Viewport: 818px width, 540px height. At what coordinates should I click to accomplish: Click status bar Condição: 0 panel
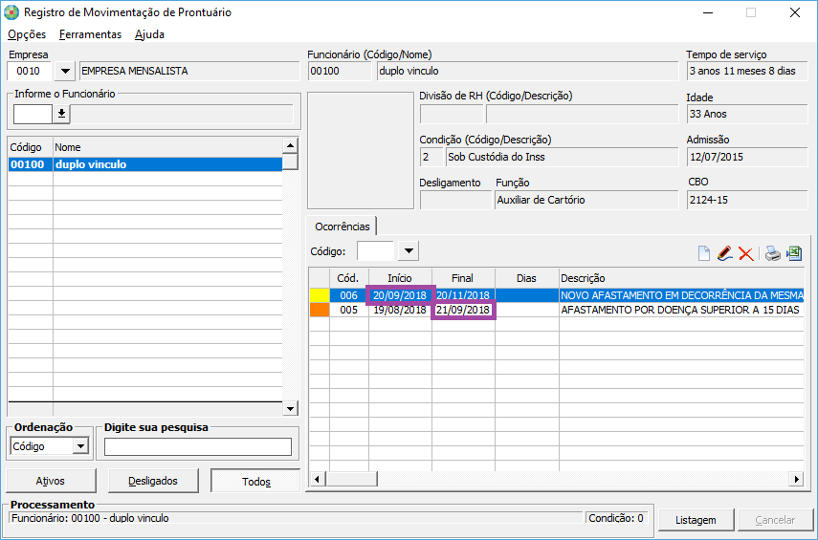(x=617, y=518)
